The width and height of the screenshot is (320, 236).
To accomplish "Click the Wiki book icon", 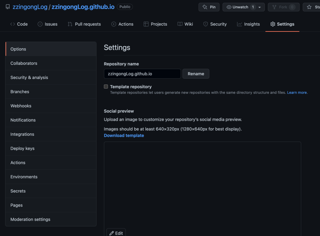I will (180, 24).
